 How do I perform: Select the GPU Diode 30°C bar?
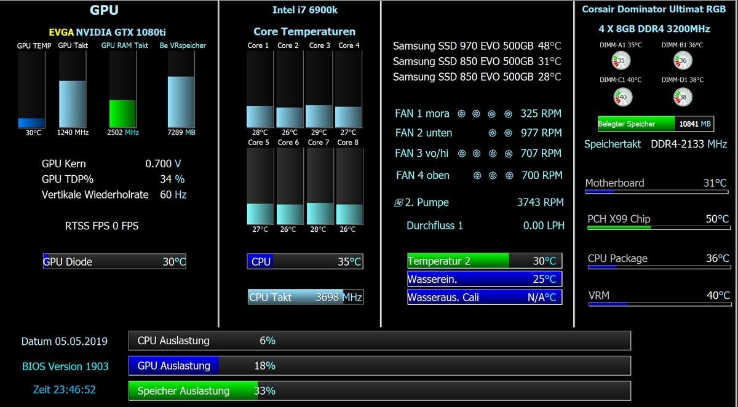[x=114, y=261]
